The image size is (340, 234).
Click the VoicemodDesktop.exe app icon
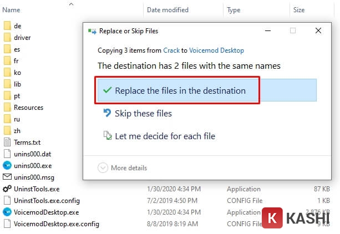(7, 212)
